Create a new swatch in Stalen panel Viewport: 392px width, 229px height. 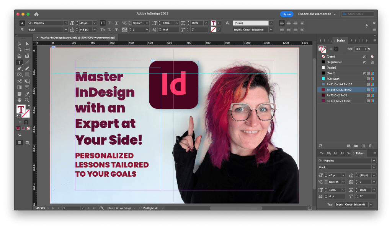pyautogui.click(x=363, y=146)
